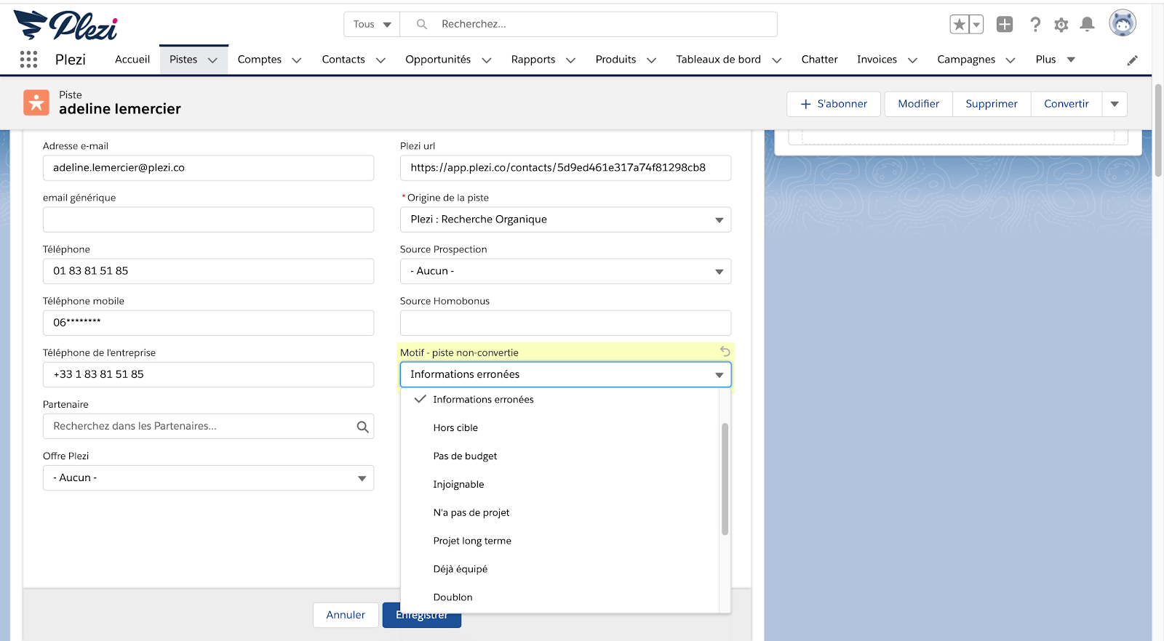Click the S'abonner button

[834, 104]
